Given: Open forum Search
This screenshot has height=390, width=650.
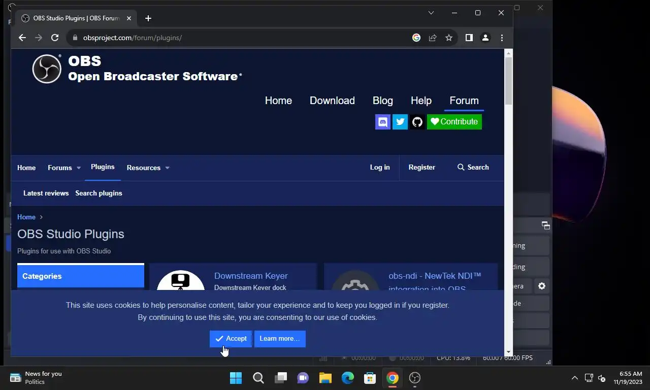Looking at the screenshot, I should click(x=473, y=167).
